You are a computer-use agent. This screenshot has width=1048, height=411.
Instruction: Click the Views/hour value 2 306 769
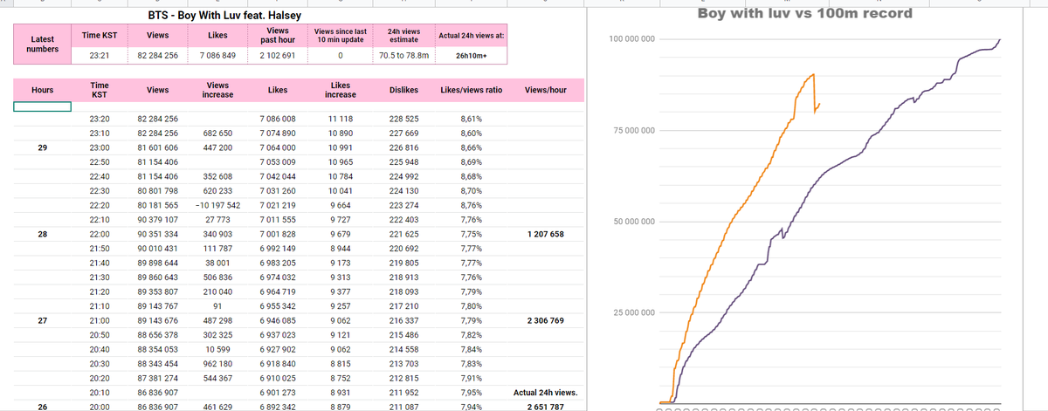coord(546,321)
